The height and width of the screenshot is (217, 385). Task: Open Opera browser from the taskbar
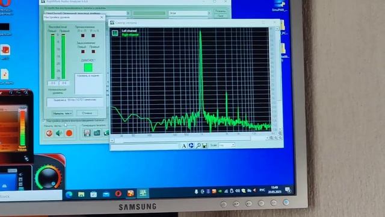pyautogui.click(x=119, y=193)
